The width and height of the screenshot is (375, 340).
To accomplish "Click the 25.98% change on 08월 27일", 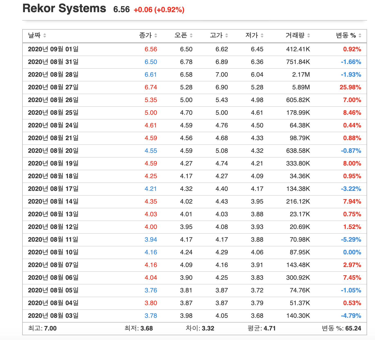I will (350, 87).
